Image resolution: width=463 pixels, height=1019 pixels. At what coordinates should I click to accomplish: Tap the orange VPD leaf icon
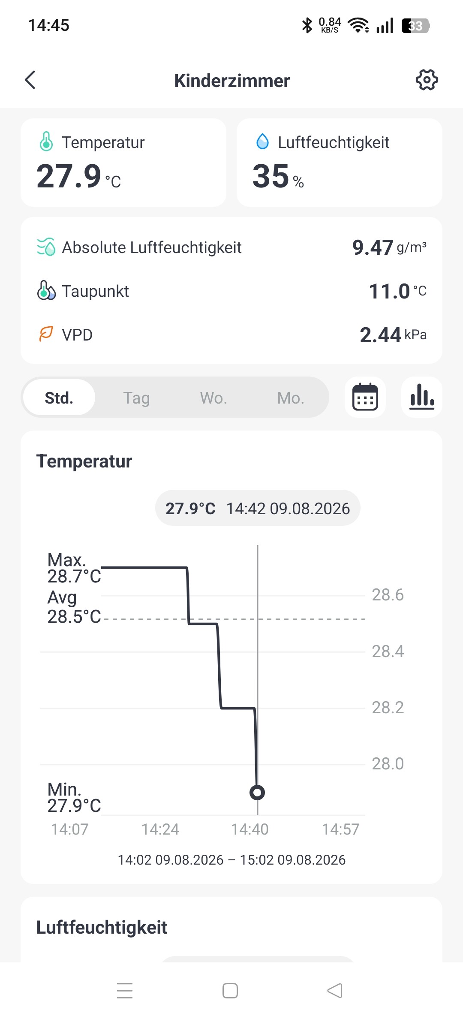46,334
